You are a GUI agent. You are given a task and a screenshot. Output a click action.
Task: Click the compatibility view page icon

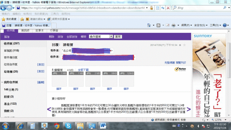point(157,8)
